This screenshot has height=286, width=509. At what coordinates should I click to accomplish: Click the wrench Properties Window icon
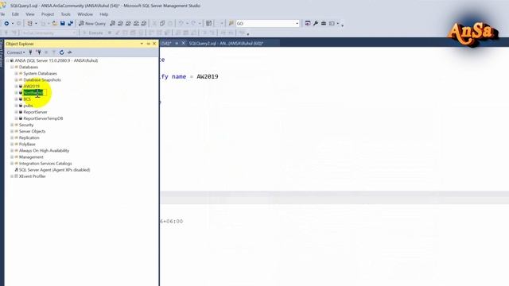(316, 23)
